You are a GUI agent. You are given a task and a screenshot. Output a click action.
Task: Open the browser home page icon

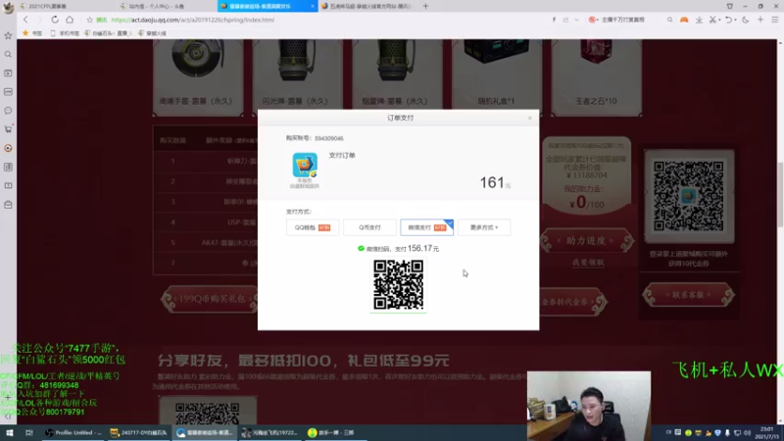pyautogui.click(x=70, y=20)
